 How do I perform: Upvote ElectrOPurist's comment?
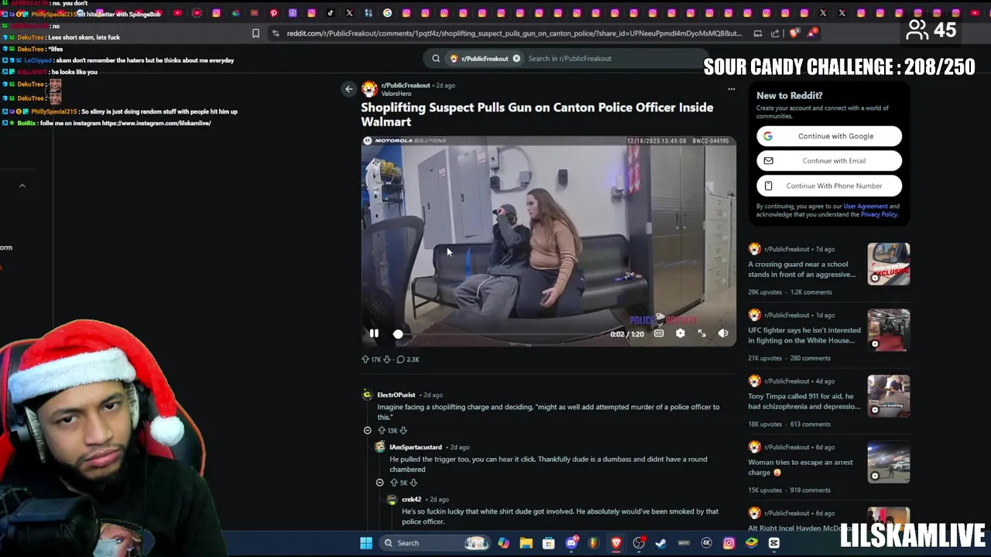tap(381, 430)
